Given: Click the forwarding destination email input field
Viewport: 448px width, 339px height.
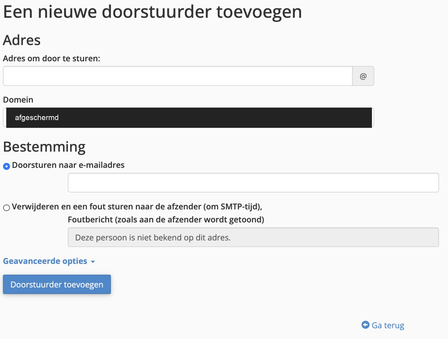Looking at the screenshot, I should 253,182.
